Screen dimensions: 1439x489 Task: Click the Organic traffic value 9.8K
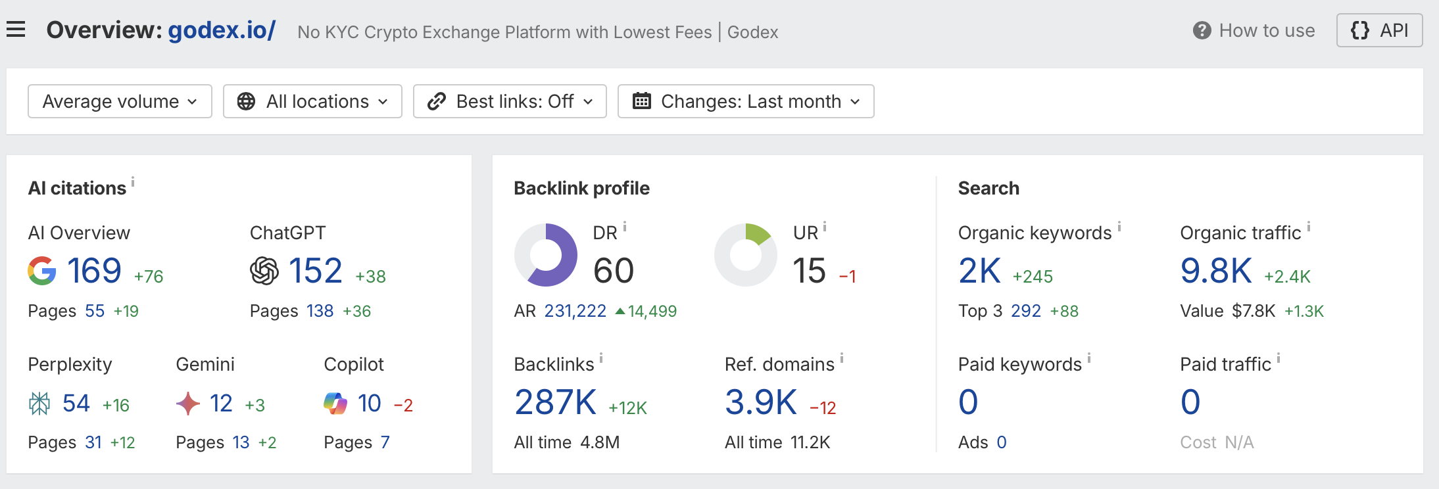pyautogui.click(x=1217, y=271)
